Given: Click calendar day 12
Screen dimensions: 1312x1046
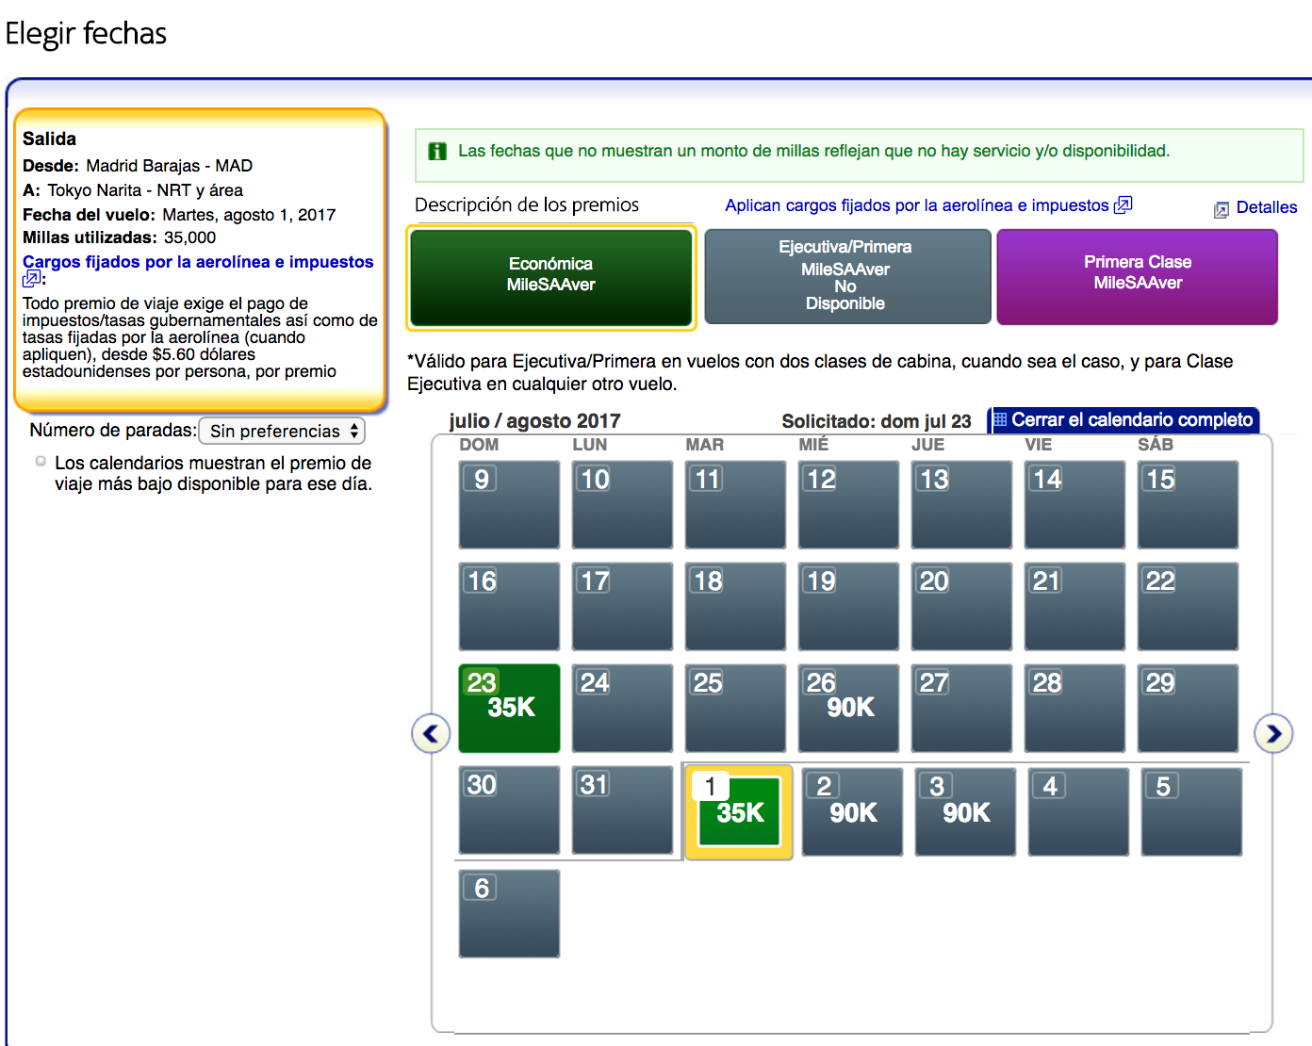Looking at the screenshot, I should click(x=848, y=504).
